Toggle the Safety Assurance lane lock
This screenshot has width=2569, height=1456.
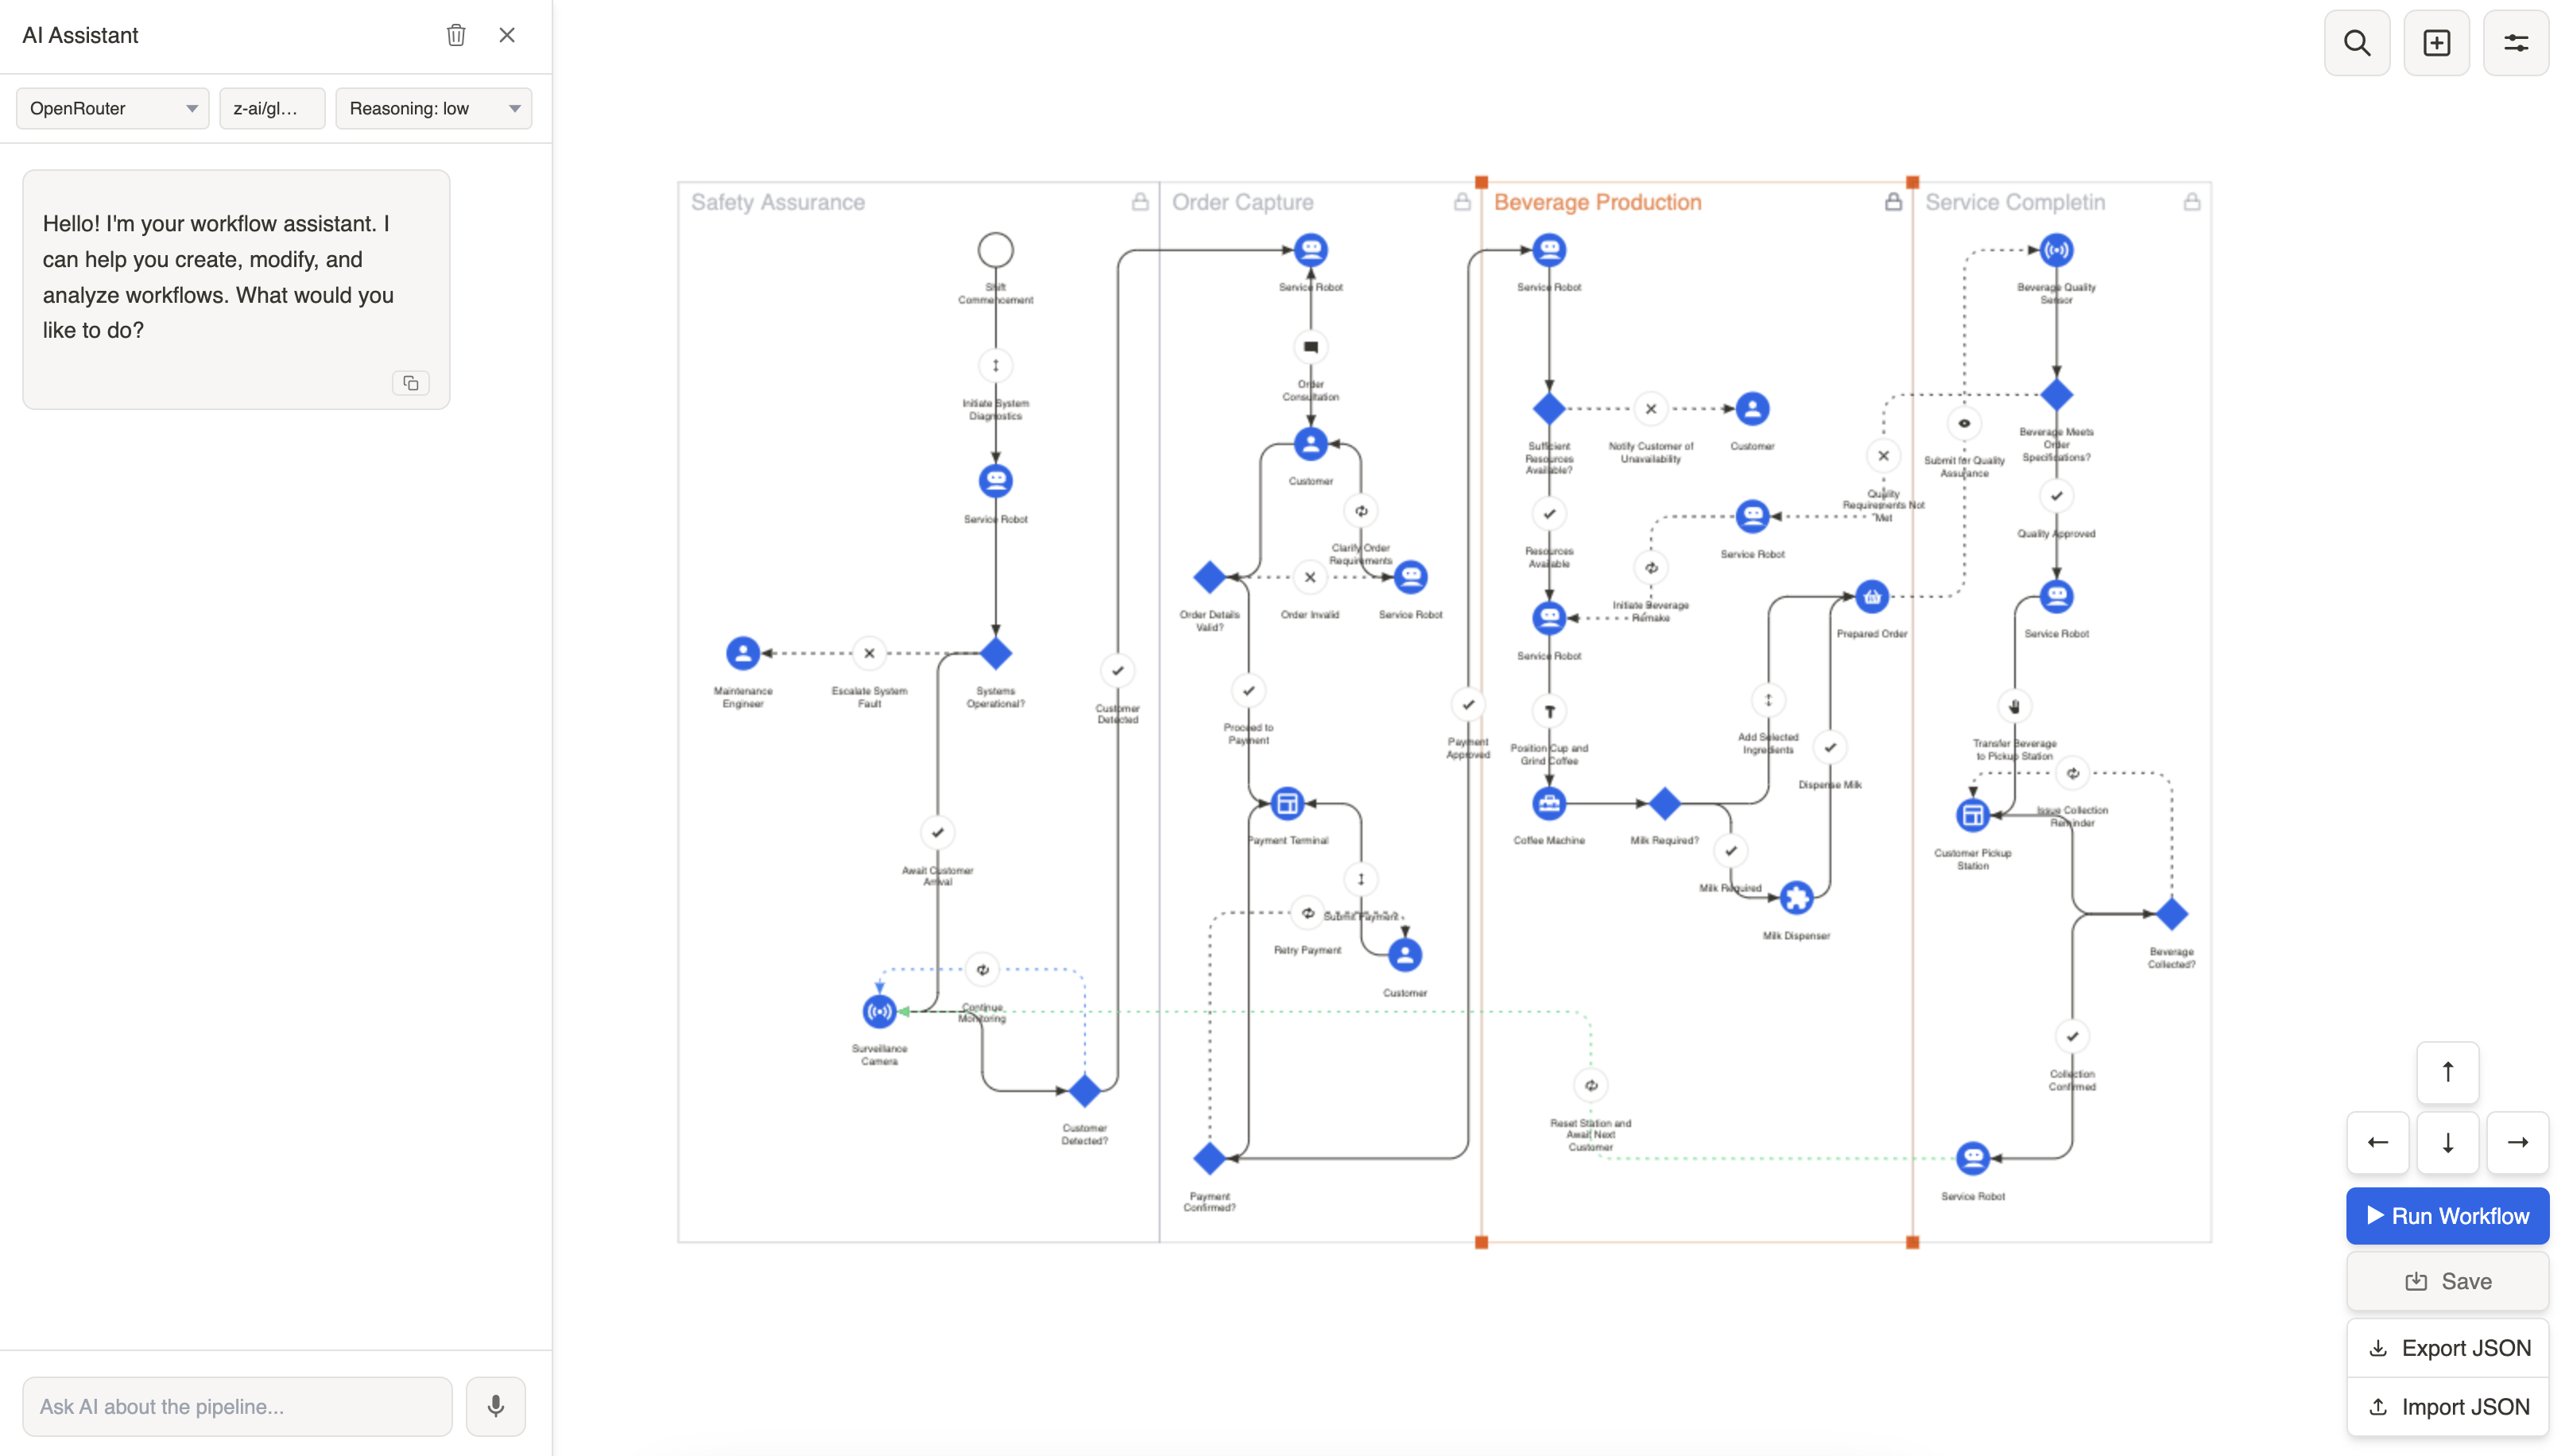coord(1140,202)
